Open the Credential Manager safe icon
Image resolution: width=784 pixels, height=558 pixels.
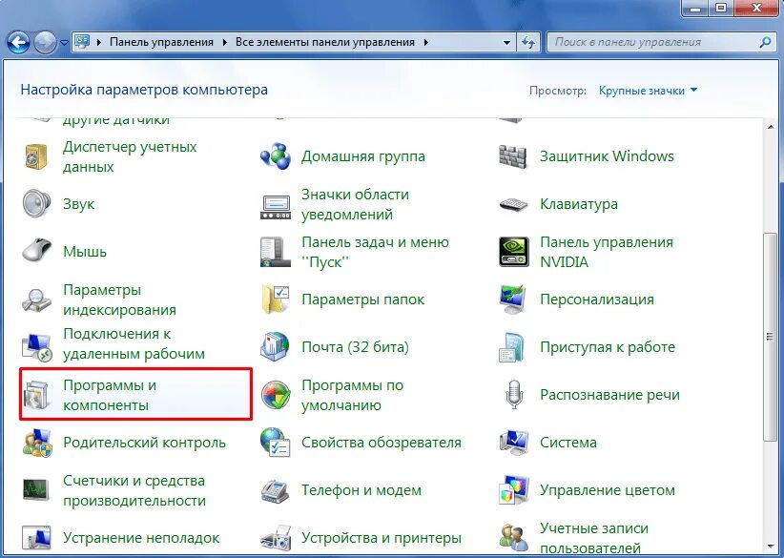pos(36,157)
